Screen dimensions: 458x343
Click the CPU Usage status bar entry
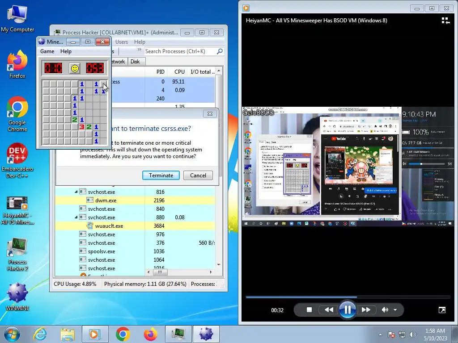75,284
